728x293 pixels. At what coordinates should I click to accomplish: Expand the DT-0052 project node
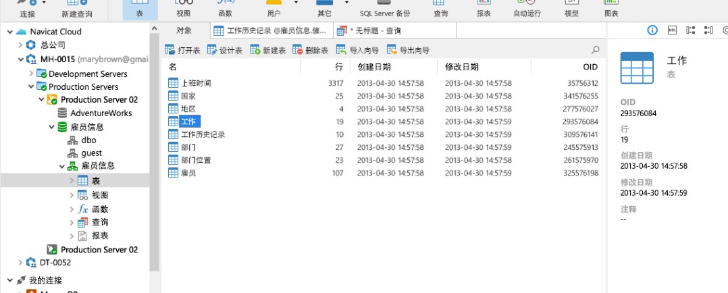click(x=20, y=263)
